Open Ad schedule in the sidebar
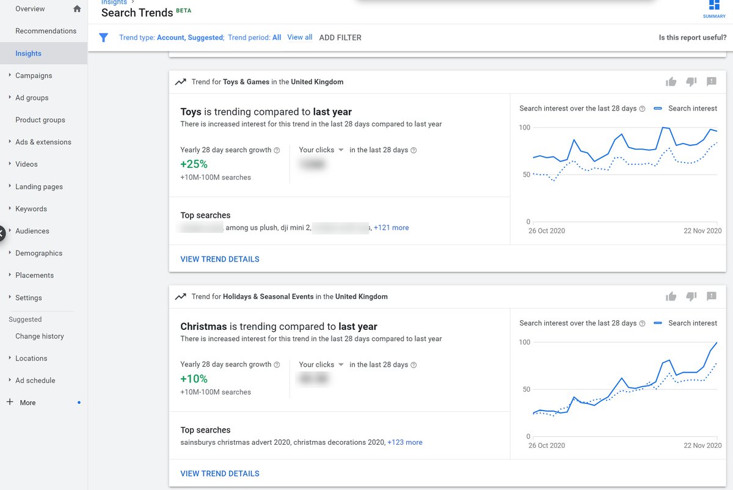Screen dimensions: 733x490 click(35, 381)
